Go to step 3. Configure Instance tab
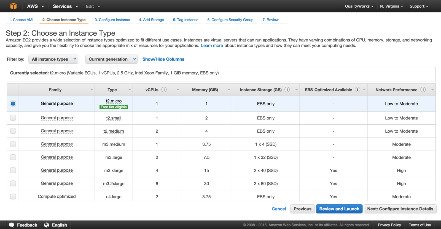 112,20
